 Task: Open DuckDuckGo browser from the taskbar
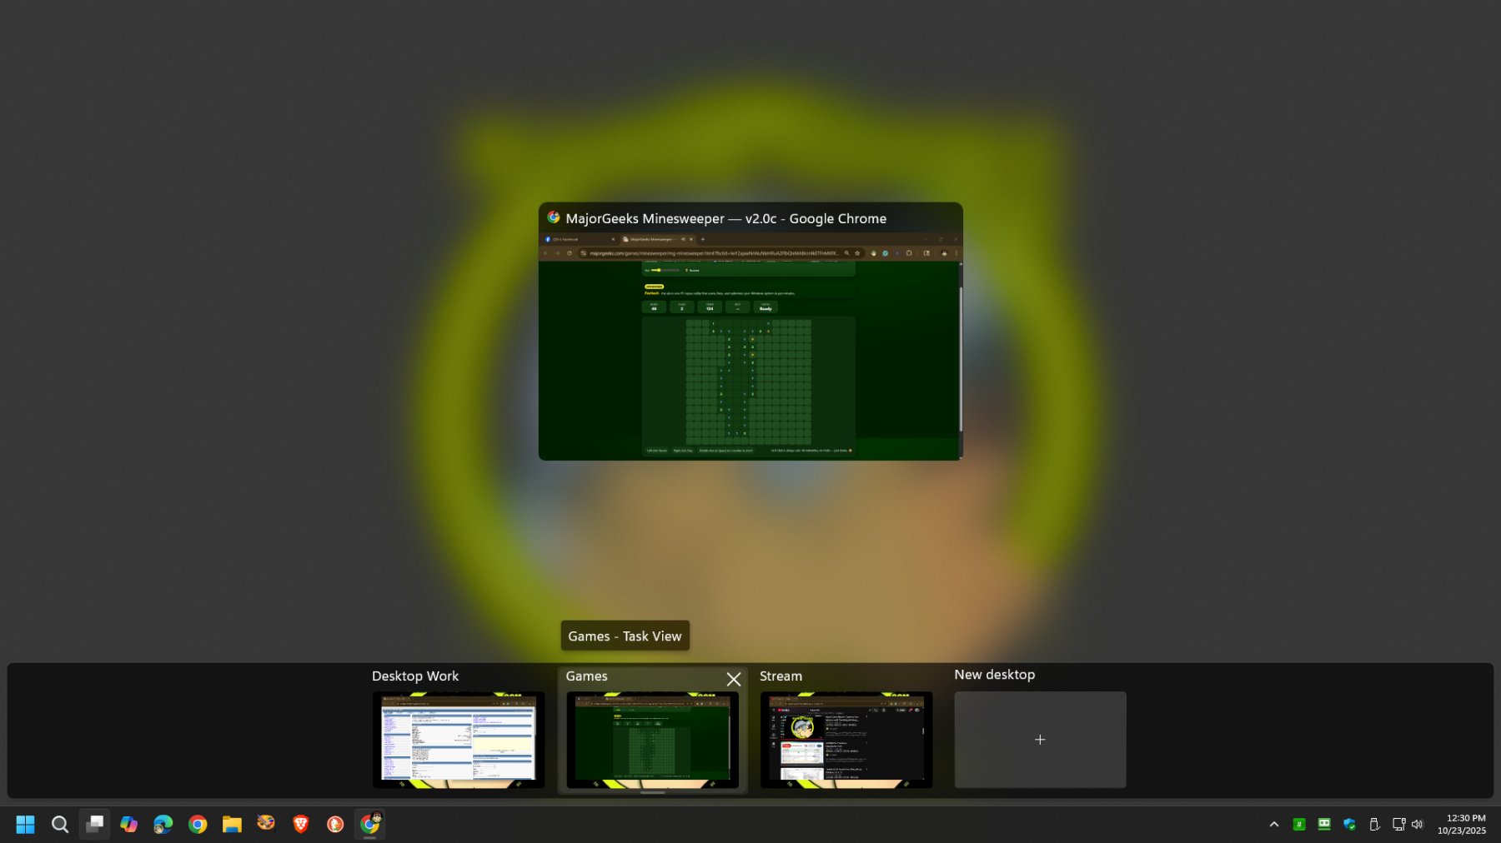point(335,824)
